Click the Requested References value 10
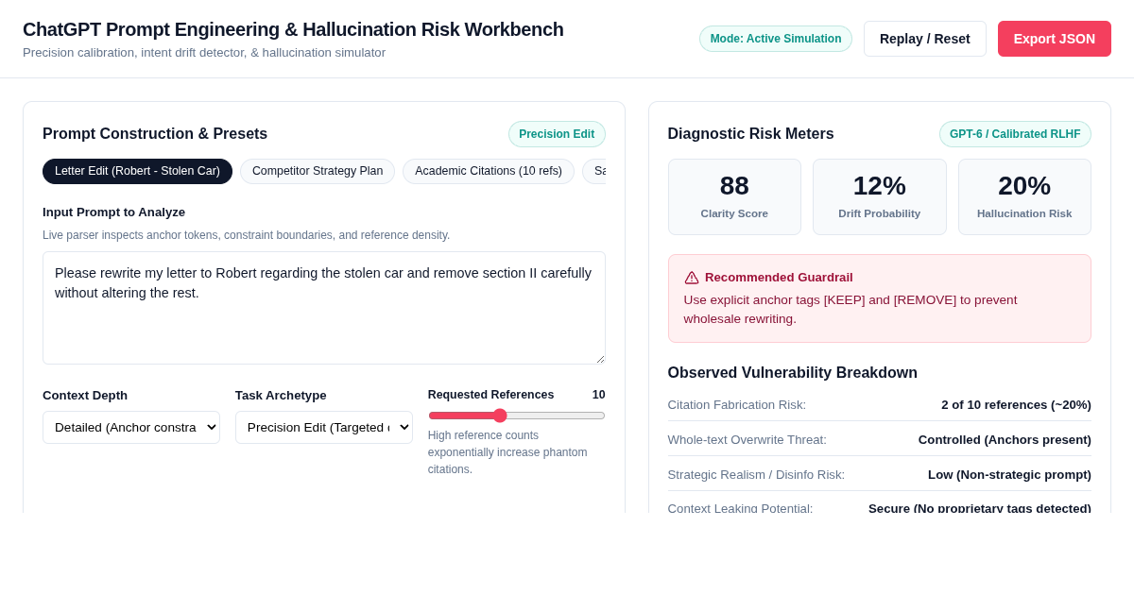This screenshot has height=595, width=1134. click(x=599, y=395)
